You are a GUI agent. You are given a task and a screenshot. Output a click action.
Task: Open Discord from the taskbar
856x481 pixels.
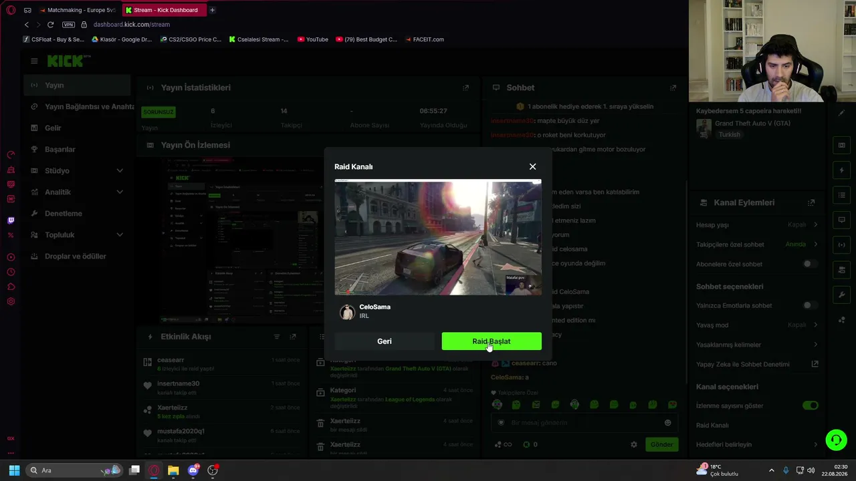tap(193, 470)
